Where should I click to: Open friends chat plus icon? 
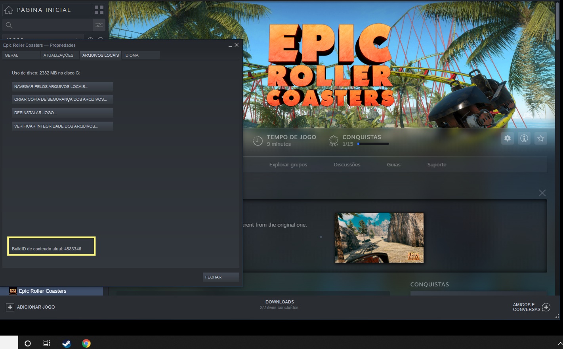coord(546,307)
